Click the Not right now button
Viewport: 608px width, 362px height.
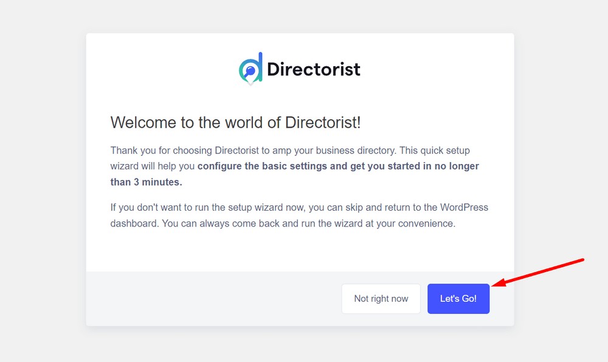pyautogui.click(x=381, y=298)
